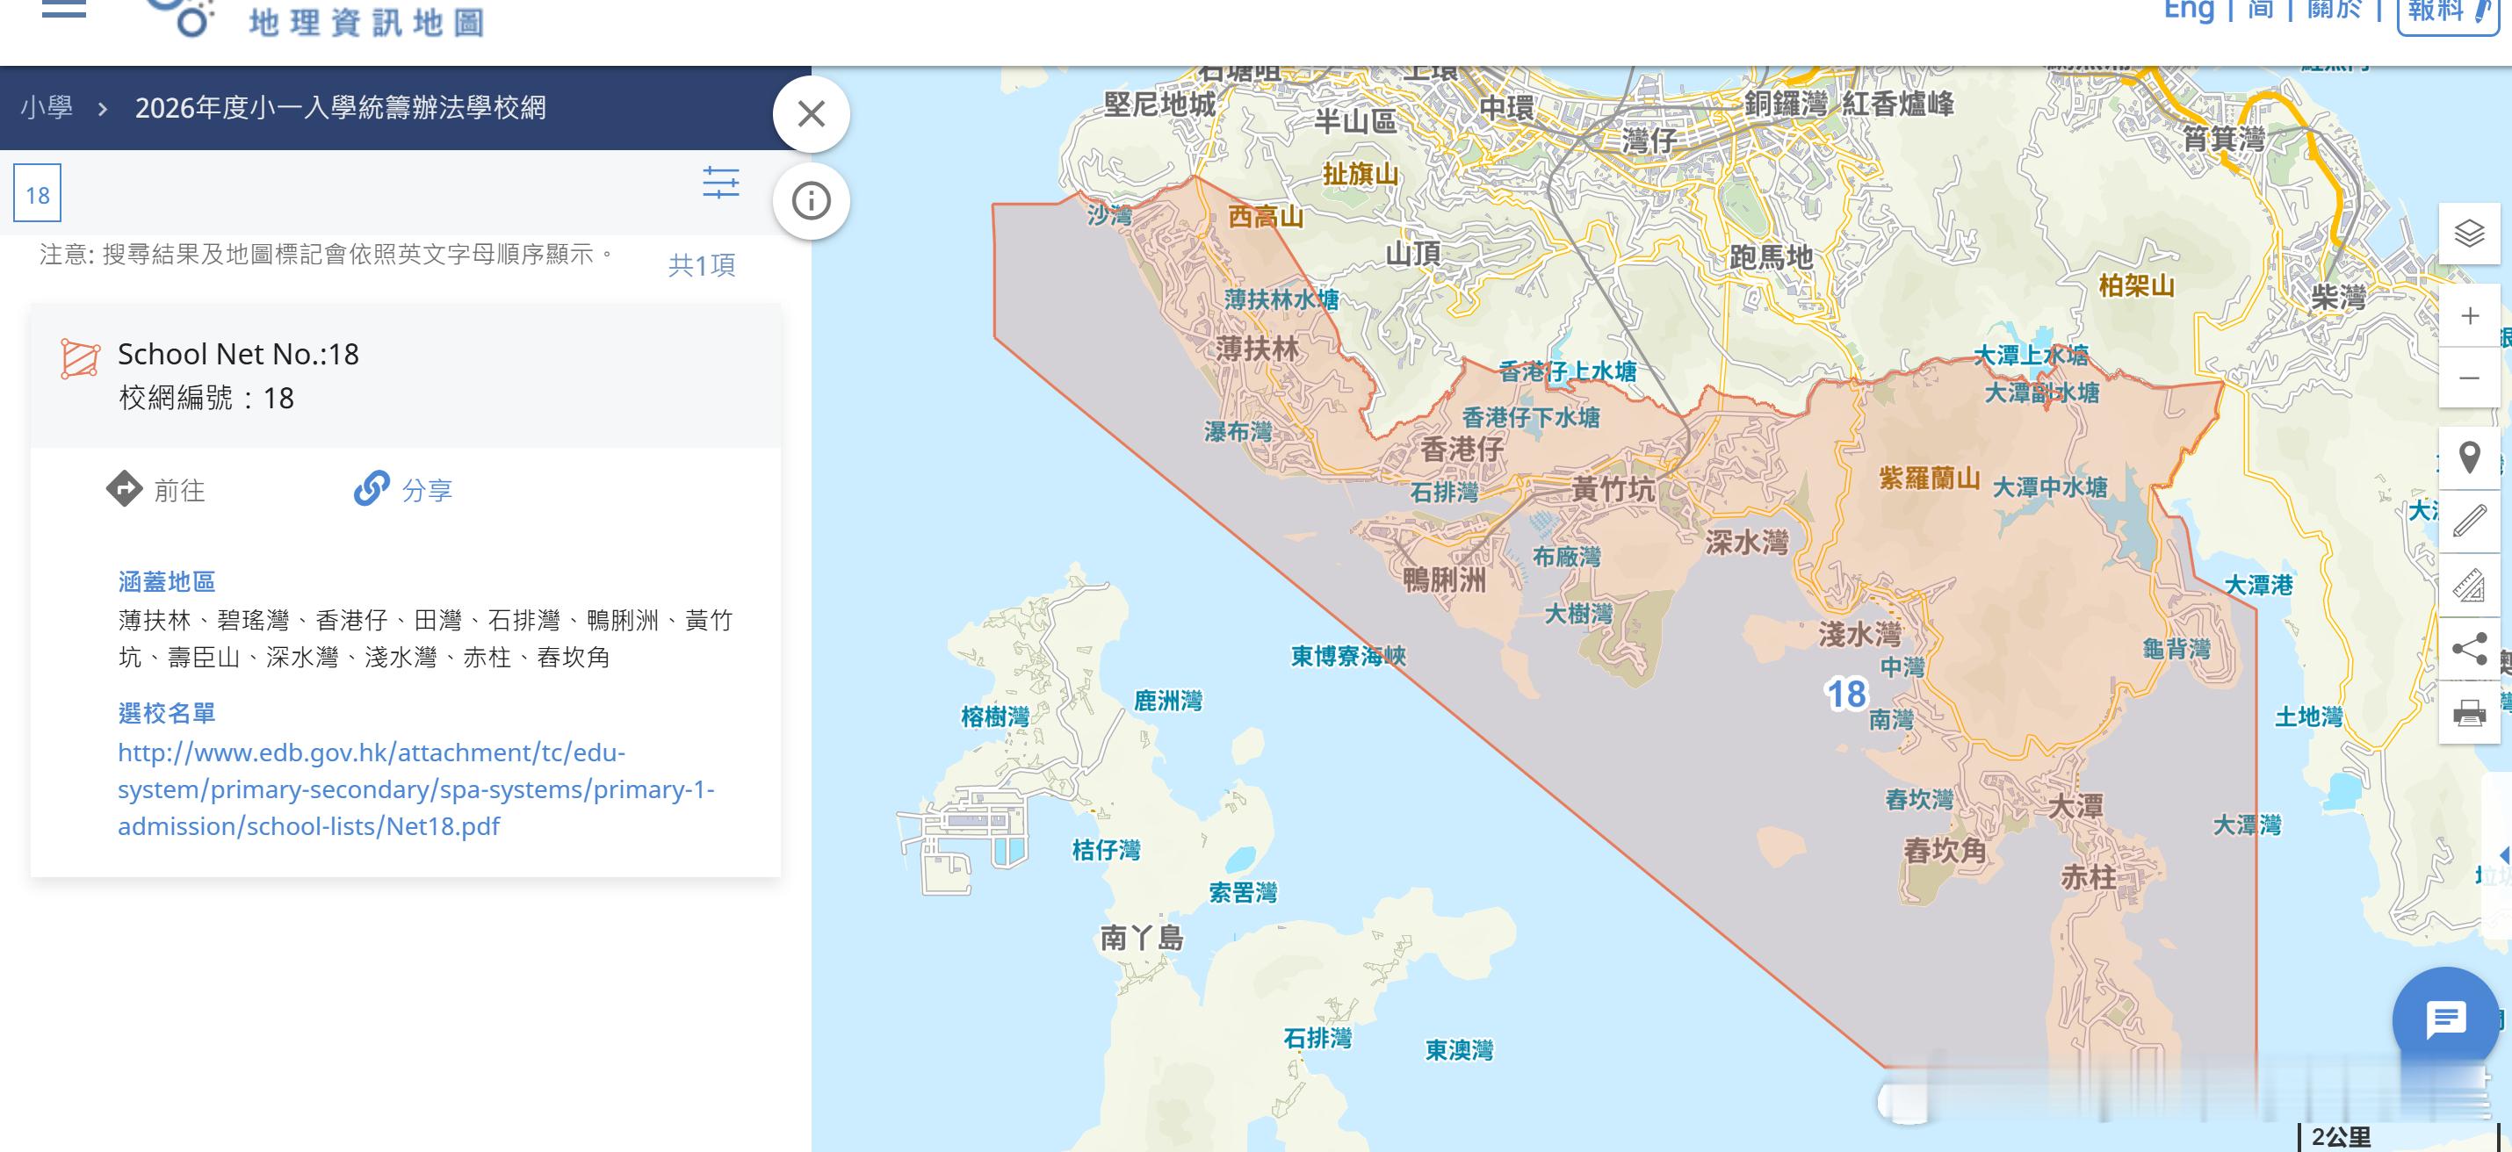The image size is (2512, 1152).
Task: Zoom out with the minus button
Action: [2468, 378]
